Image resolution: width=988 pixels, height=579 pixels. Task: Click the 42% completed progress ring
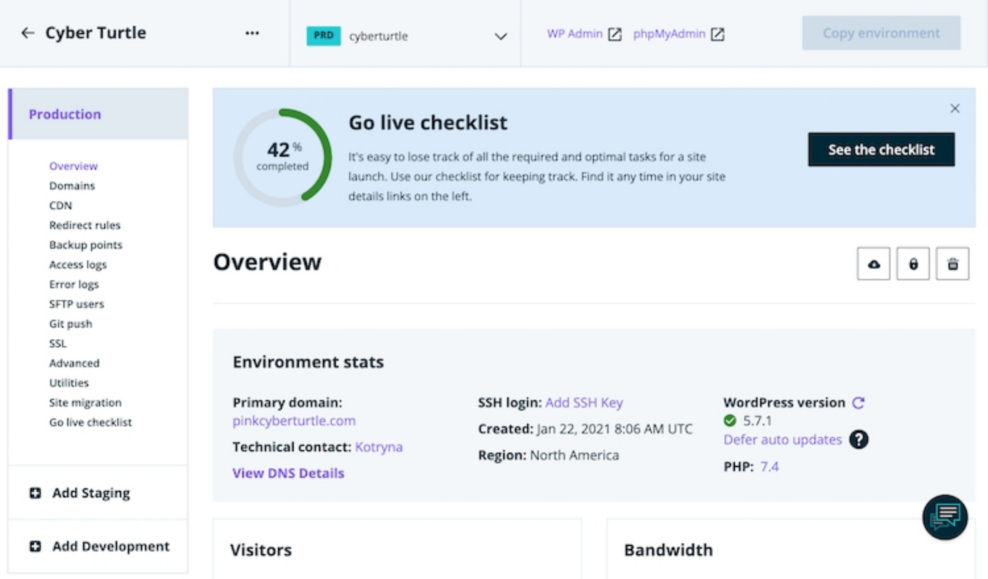(x=283, y=157)
